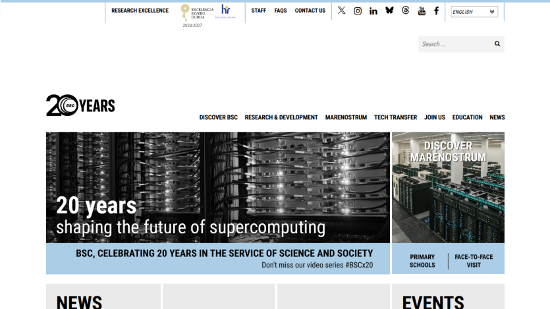Click the BSC 20 Years logo

(80, 105)
